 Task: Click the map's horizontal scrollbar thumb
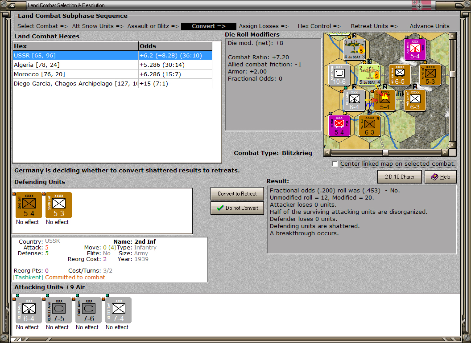(x=384, y=152)
